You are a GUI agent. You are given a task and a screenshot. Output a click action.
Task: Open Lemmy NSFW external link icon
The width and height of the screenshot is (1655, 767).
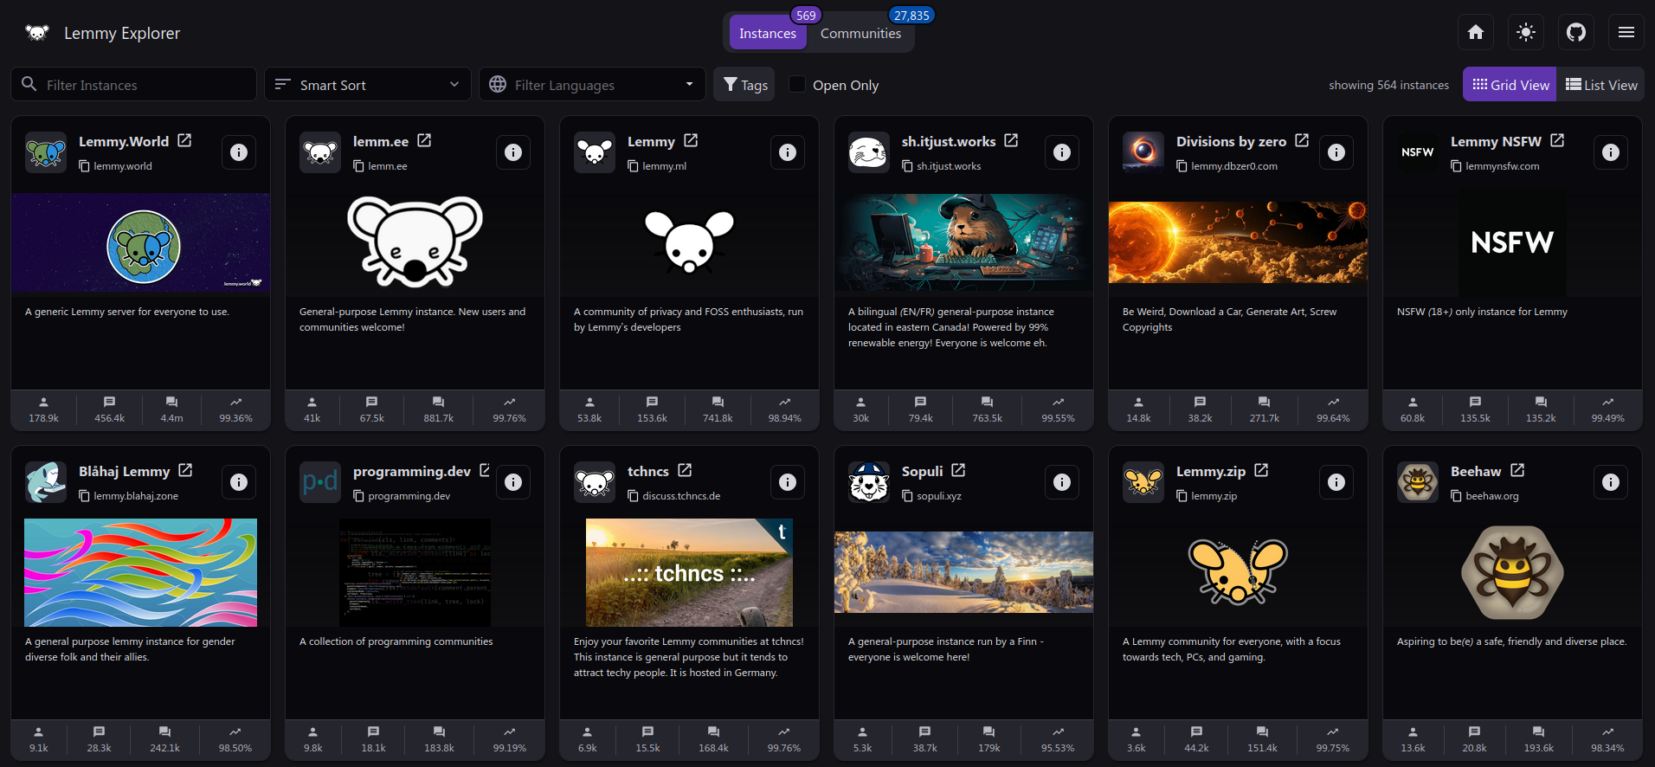point(1557,140)
